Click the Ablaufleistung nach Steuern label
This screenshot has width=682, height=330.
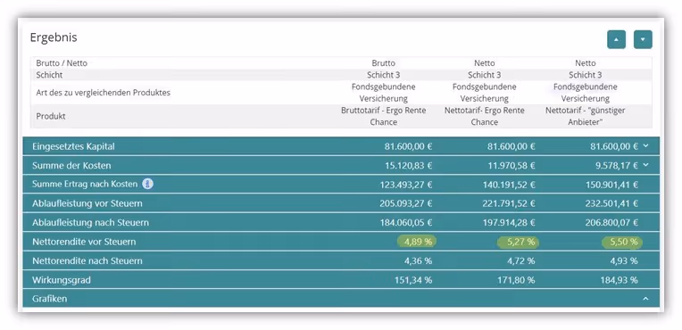click(x=90, y=223)
